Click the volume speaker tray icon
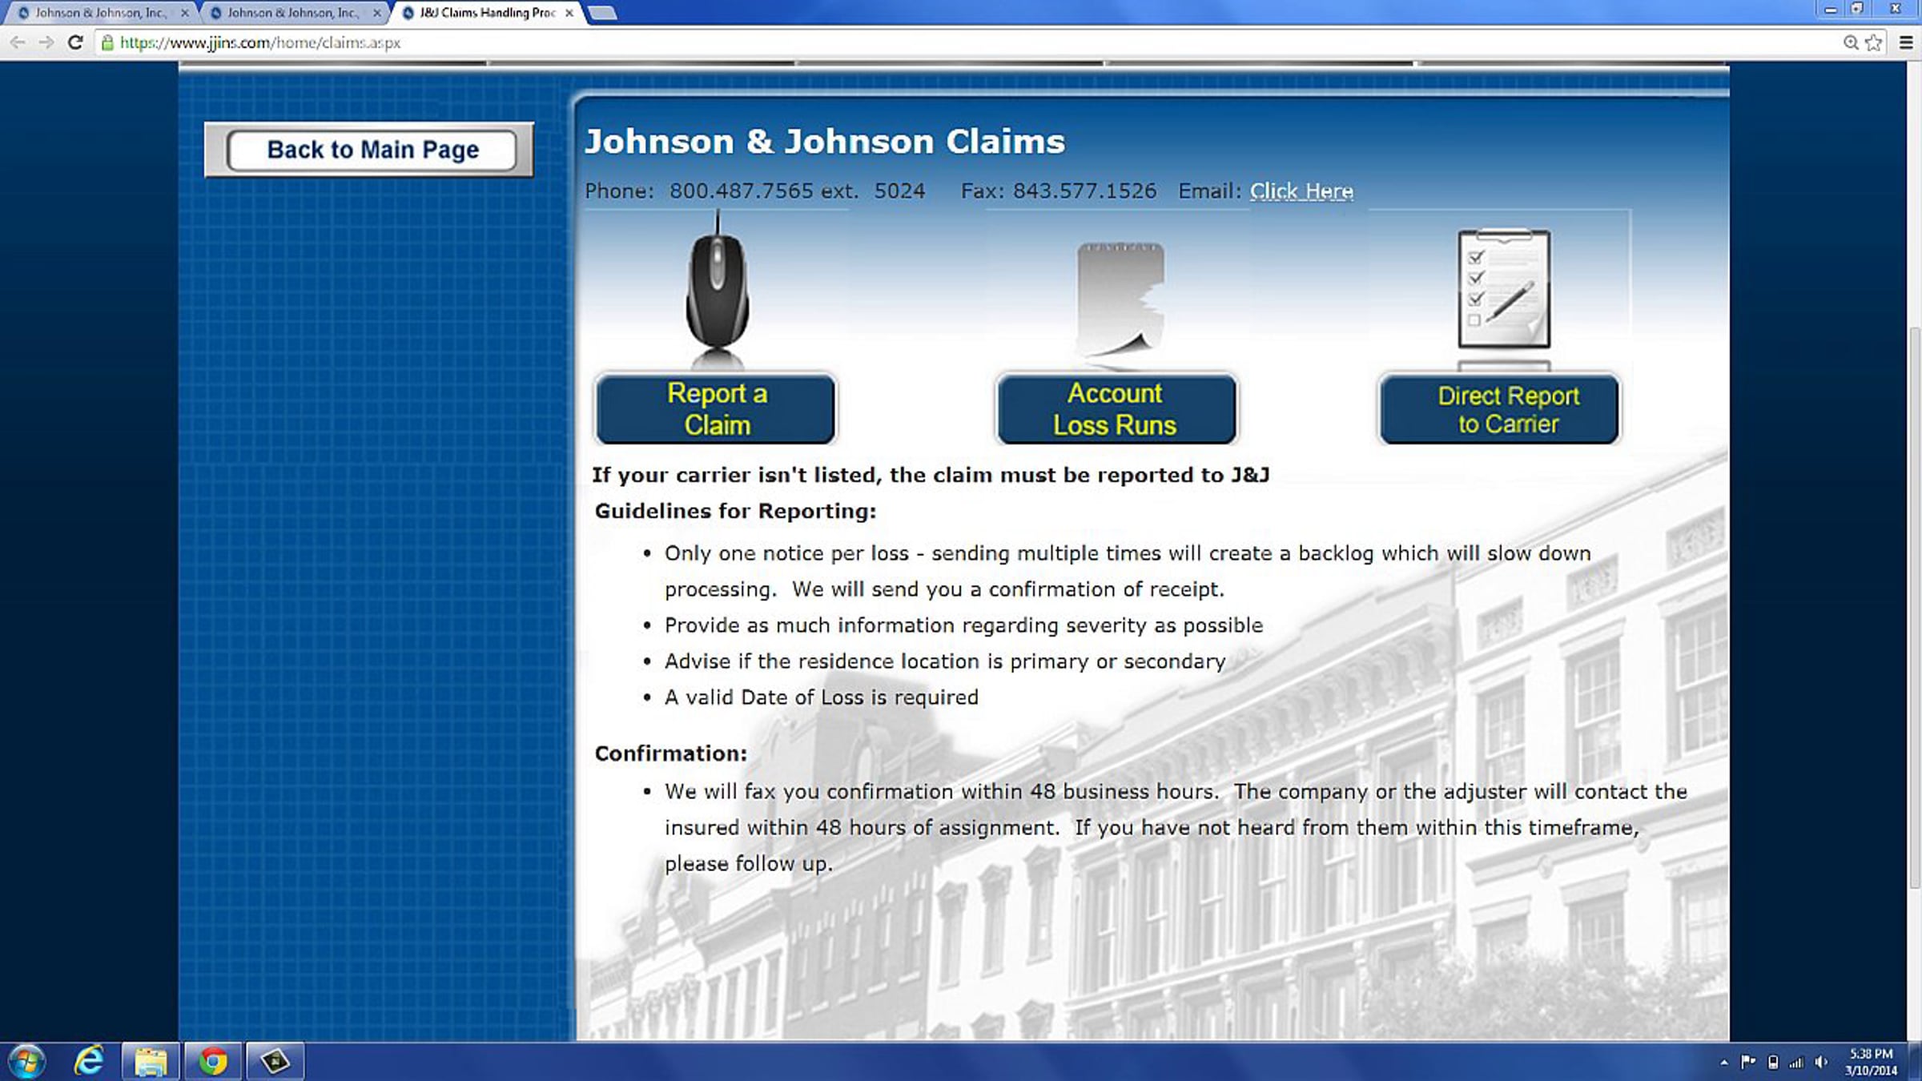Screen dimensions: 1922x1081 (x=1821, y=1062)
